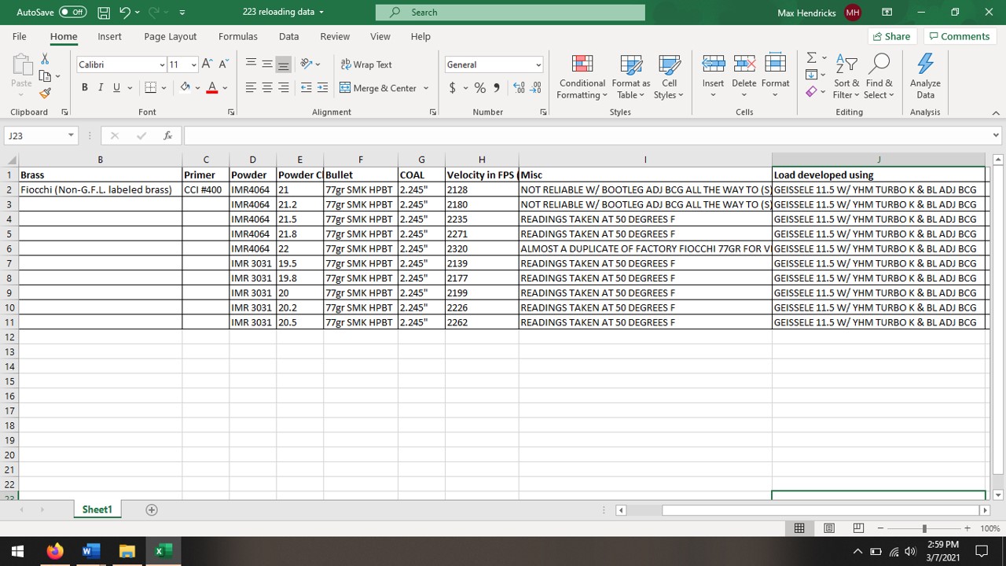Click Increase Decimal icon
The image size is (1006, 566).
pos(519,87)
